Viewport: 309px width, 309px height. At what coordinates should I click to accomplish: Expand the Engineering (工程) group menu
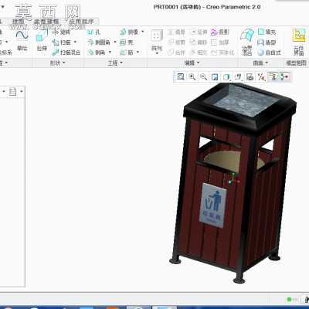tap(115, 63)
